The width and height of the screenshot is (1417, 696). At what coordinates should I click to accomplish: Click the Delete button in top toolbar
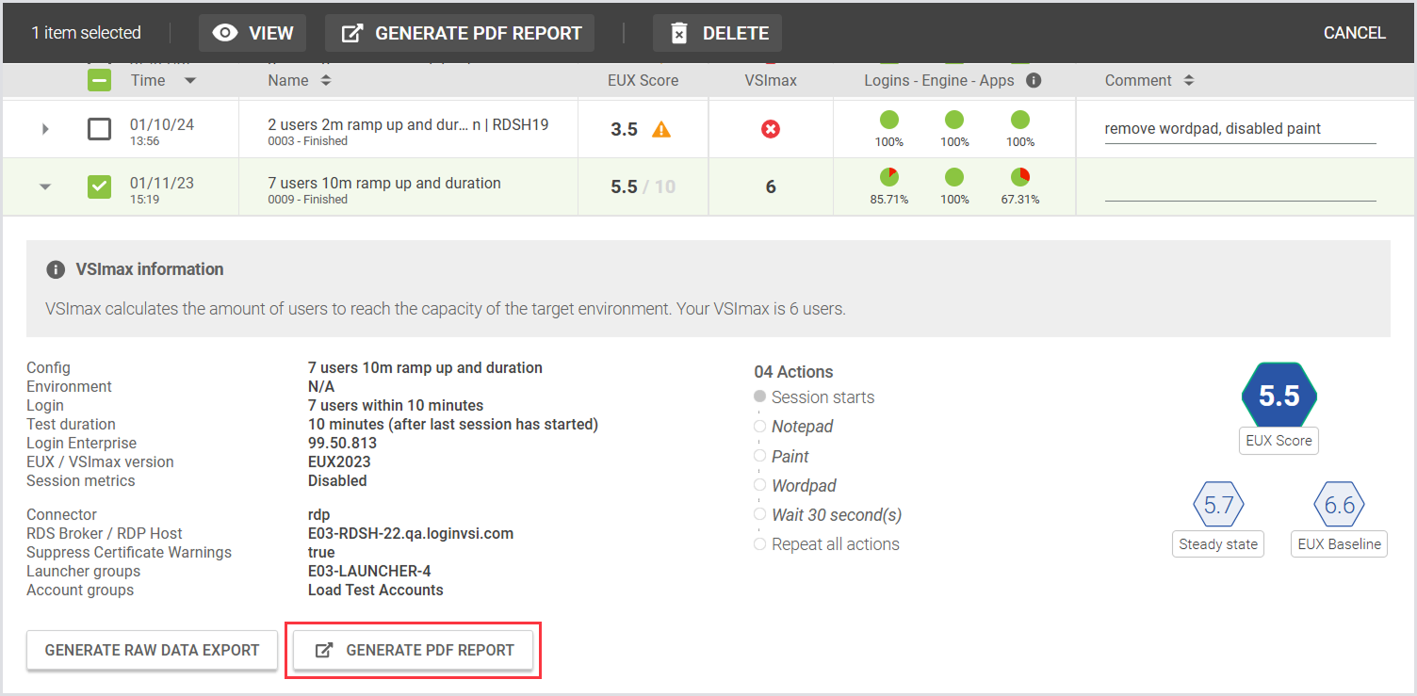718,33
